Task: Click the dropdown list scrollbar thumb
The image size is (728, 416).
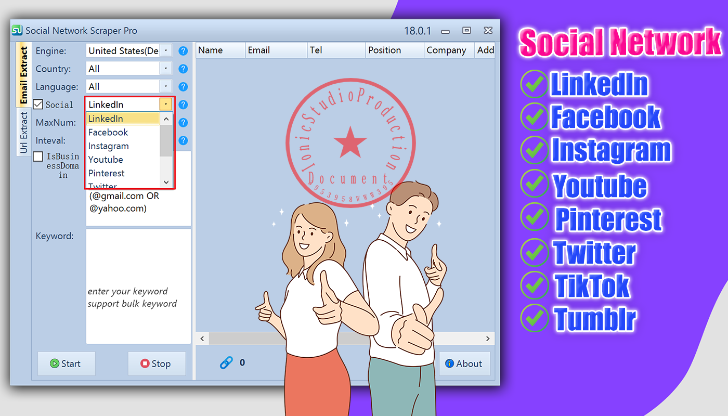Action: (166, 140)
